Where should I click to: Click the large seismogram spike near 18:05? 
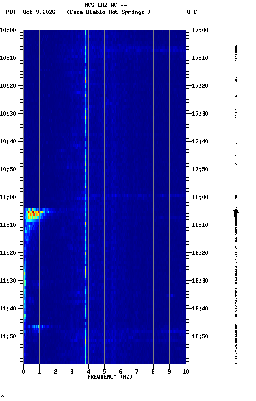[x=236, y=213]
